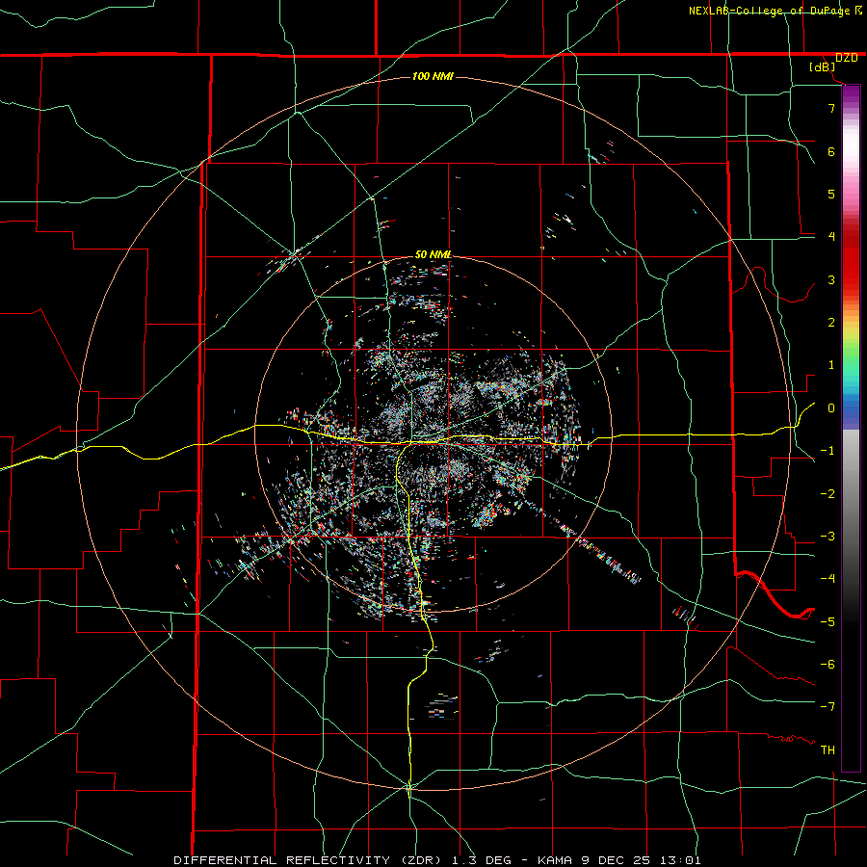Click the Differential Reflectivity caption text
Viewport: 867px width, 867px height.
[281, 860]
